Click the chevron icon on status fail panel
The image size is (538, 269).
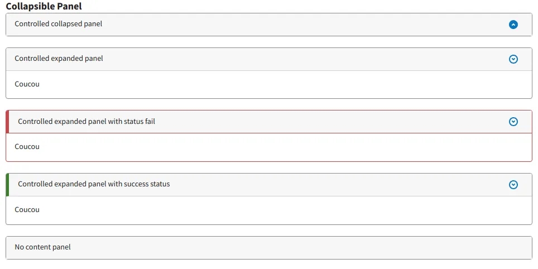513,122
